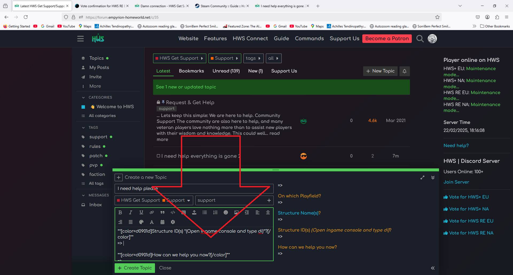The height and width of the screenshot is (275, 513).
Task: Open the HWS Connect header menu item
Action: [250, 39]
